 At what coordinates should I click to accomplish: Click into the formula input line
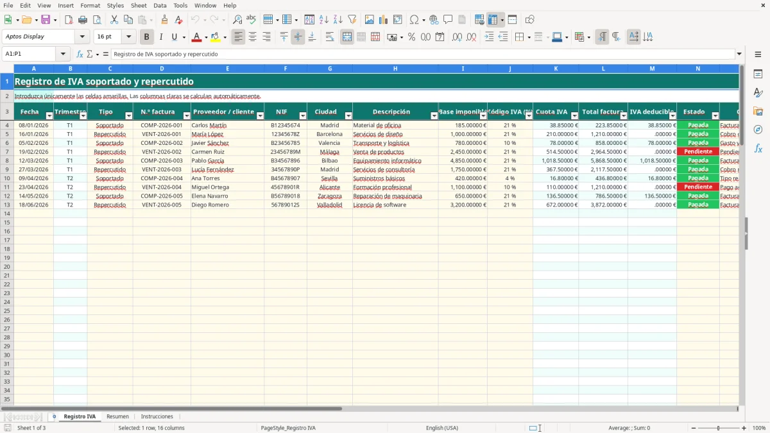point(422,55)
